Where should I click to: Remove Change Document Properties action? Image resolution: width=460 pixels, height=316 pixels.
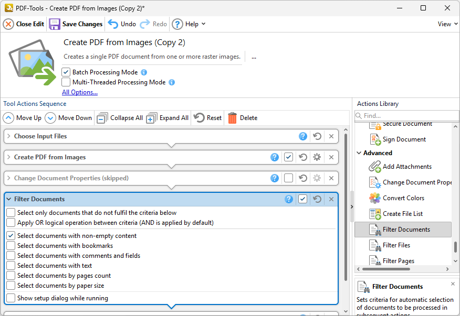331,178
